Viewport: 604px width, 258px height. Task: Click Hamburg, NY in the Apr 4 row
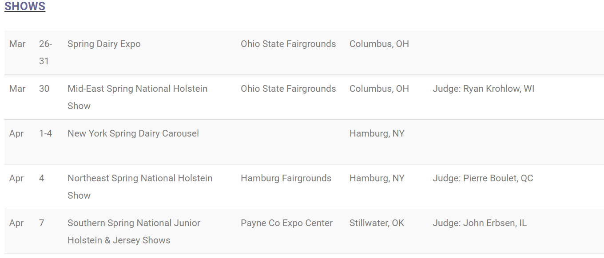coord(377,178)
